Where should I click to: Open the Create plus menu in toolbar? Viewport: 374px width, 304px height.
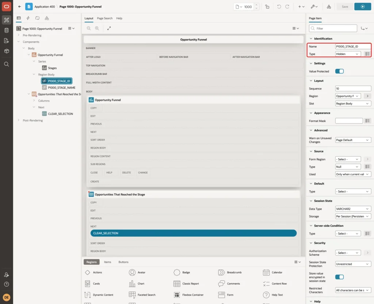pyautogui.click(x=301, y=7)
